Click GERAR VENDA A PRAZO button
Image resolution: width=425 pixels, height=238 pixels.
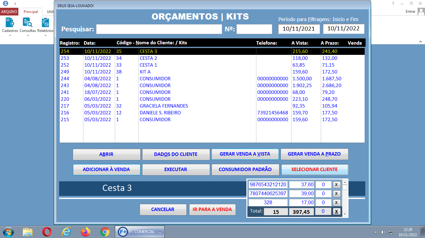click(314, 154)
